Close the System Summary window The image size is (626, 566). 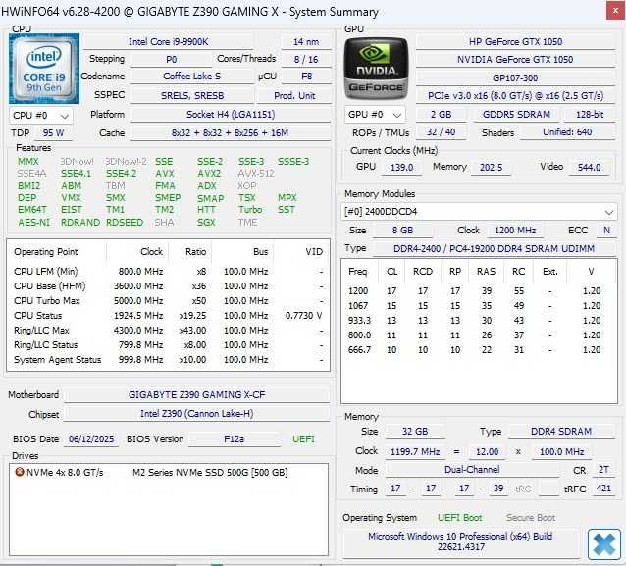click(615, 11)
